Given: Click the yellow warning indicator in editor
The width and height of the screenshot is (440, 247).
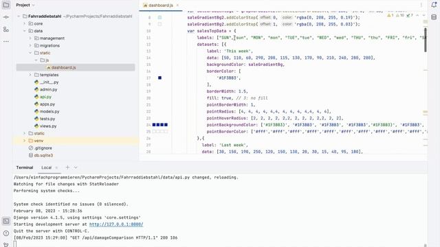Looking at the screenshot, I should click(x=390, y=15).
